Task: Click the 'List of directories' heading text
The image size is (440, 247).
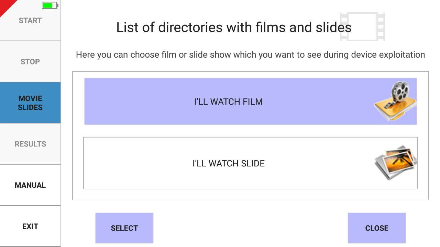Action: [234, 27]
